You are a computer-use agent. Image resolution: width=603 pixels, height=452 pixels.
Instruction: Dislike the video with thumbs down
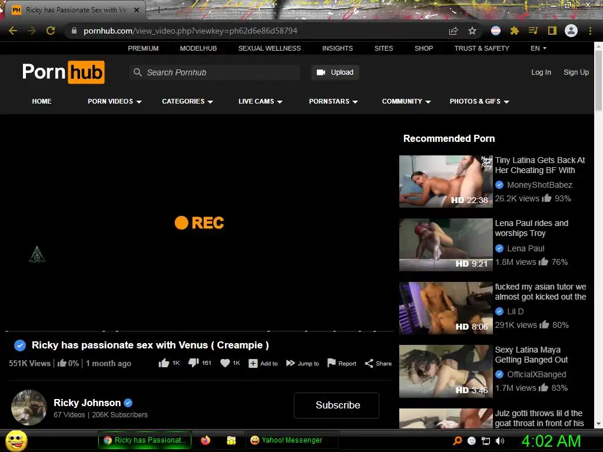[x=193, y=363]
